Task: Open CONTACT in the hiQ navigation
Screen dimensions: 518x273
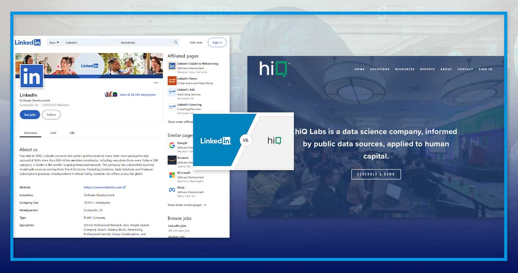Action: tap(465, 69)
